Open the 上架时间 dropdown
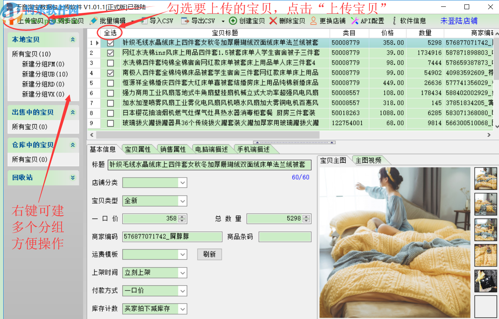The image size is (499, 319). pos(183,272)
